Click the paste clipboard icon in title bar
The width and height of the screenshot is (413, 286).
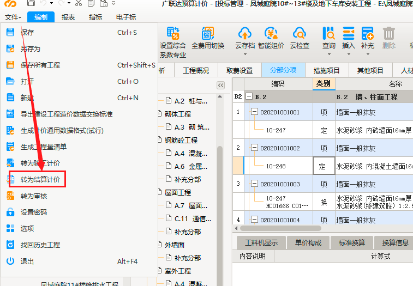pyautogui.click(x=104, y=3)
